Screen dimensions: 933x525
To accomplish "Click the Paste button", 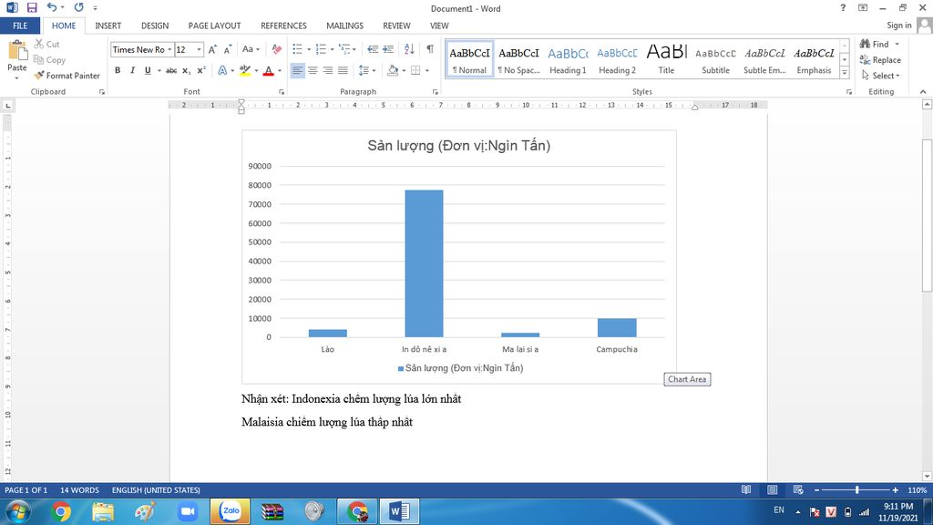I will pos(16,59).
